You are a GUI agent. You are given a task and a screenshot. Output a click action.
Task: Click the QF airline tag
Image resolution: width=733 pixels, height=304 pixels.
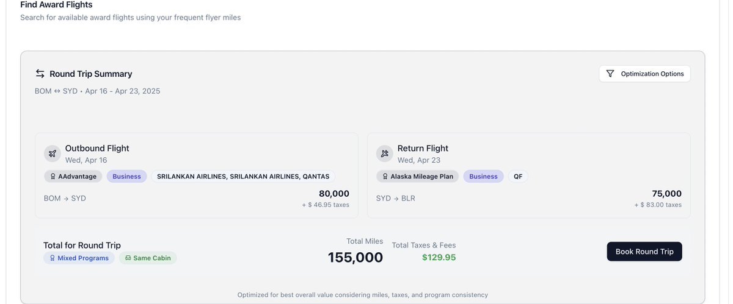pyautogui.click(x=517, y=177)
